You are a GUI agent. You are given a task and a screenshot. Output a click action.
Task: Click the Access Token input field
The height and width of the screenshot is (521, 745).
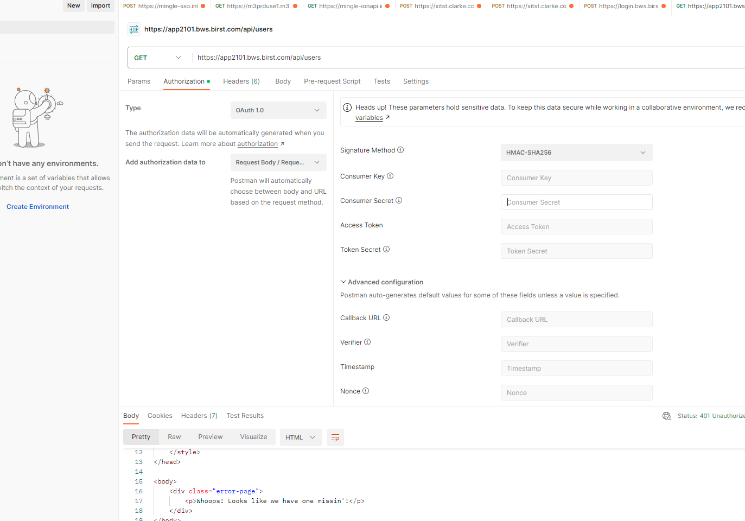[576, 227]
